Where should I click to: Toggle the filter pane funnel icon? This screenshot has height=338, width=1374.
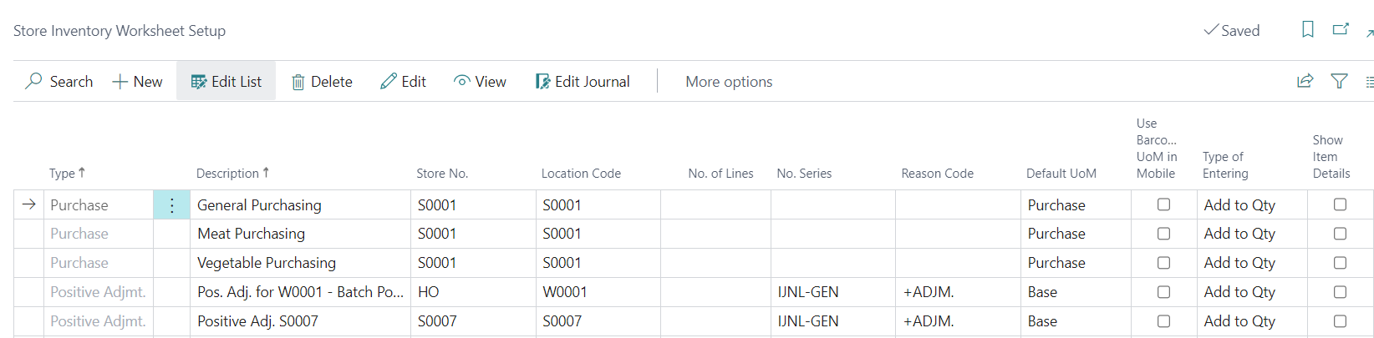[x=1339, y=81]
